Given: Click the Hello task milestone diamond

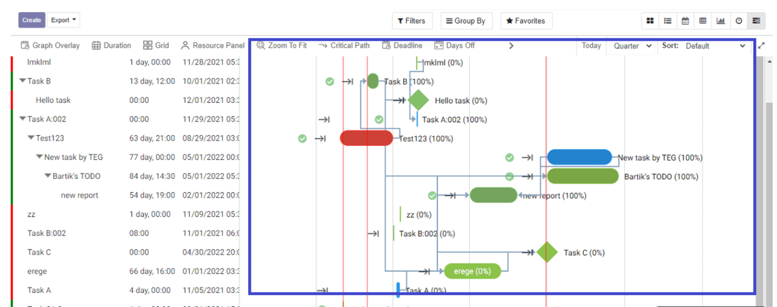Looking at the screenshot, I should (418, 100).
